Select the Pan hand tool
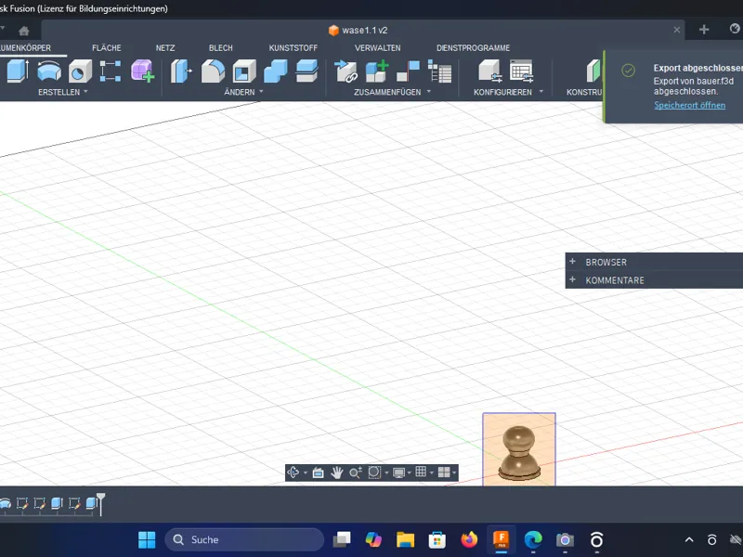Image resolution: width=743 pixels, height=557 pixels. pos(337,473)
